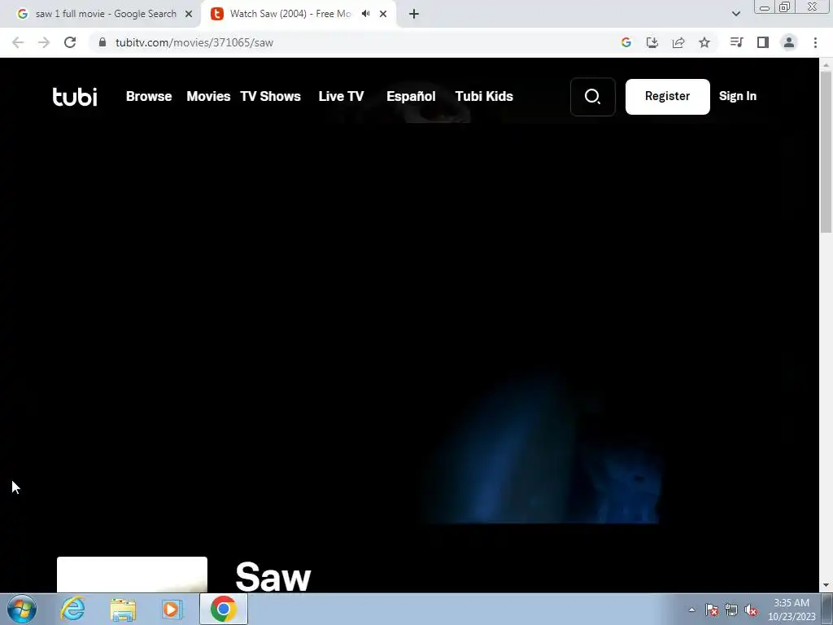833x625 pixels.
Task: Bookmark this tab with the star icon
Action: 704,42
